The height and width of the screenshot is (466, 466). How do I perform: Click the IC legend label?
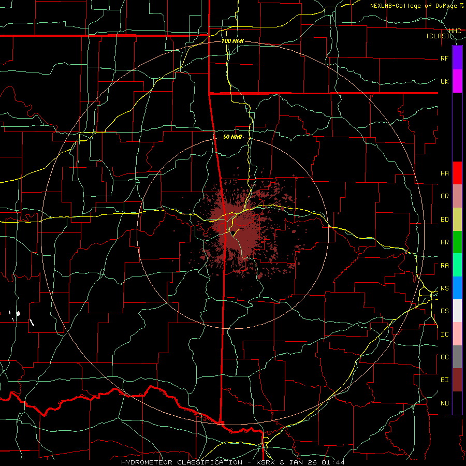[444, 334]
